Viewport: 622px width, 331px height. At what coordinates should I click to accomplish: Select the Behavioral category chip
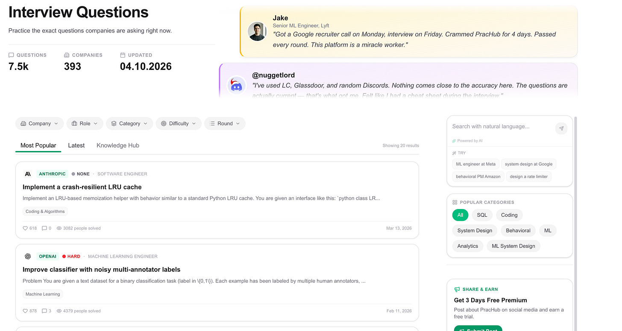click(518, 231)
